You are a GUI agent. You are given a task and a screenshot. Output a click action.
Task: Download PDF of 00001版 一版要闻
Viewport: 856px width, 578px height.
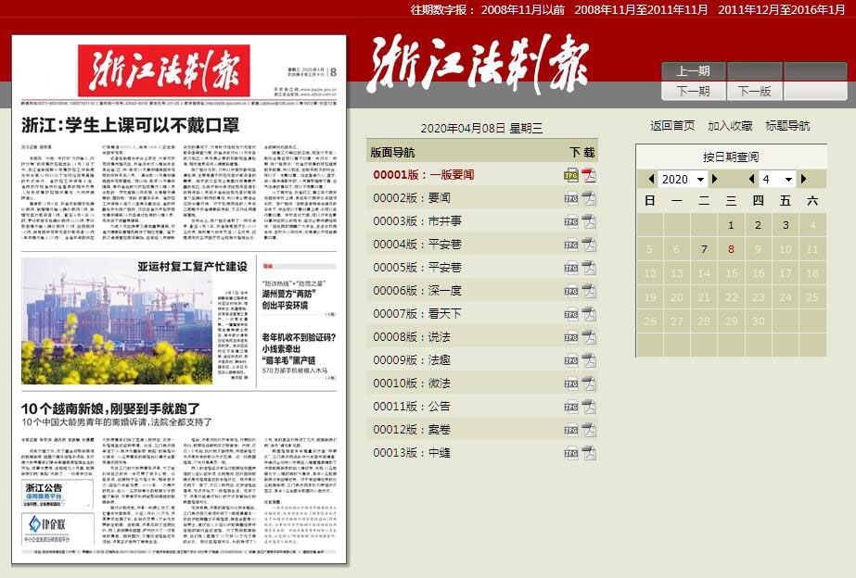pyautogui.click(x=589, y=174)
